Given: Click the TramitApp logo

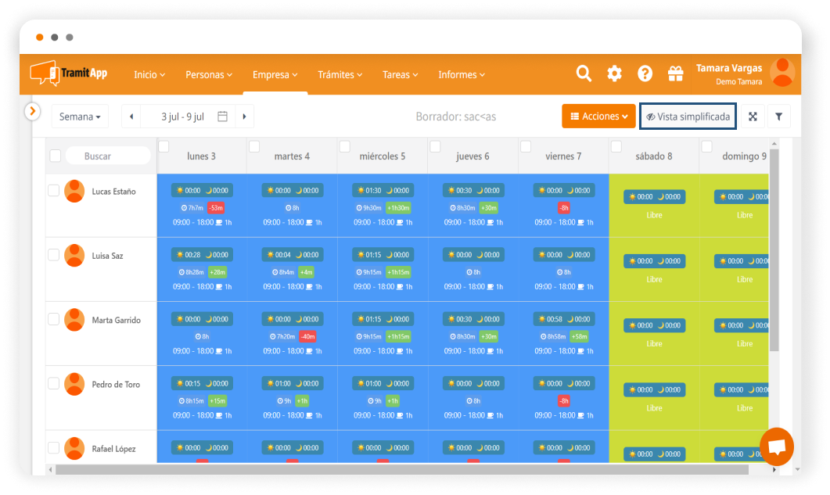Looking at the screenshot, I should coord(69,74).
